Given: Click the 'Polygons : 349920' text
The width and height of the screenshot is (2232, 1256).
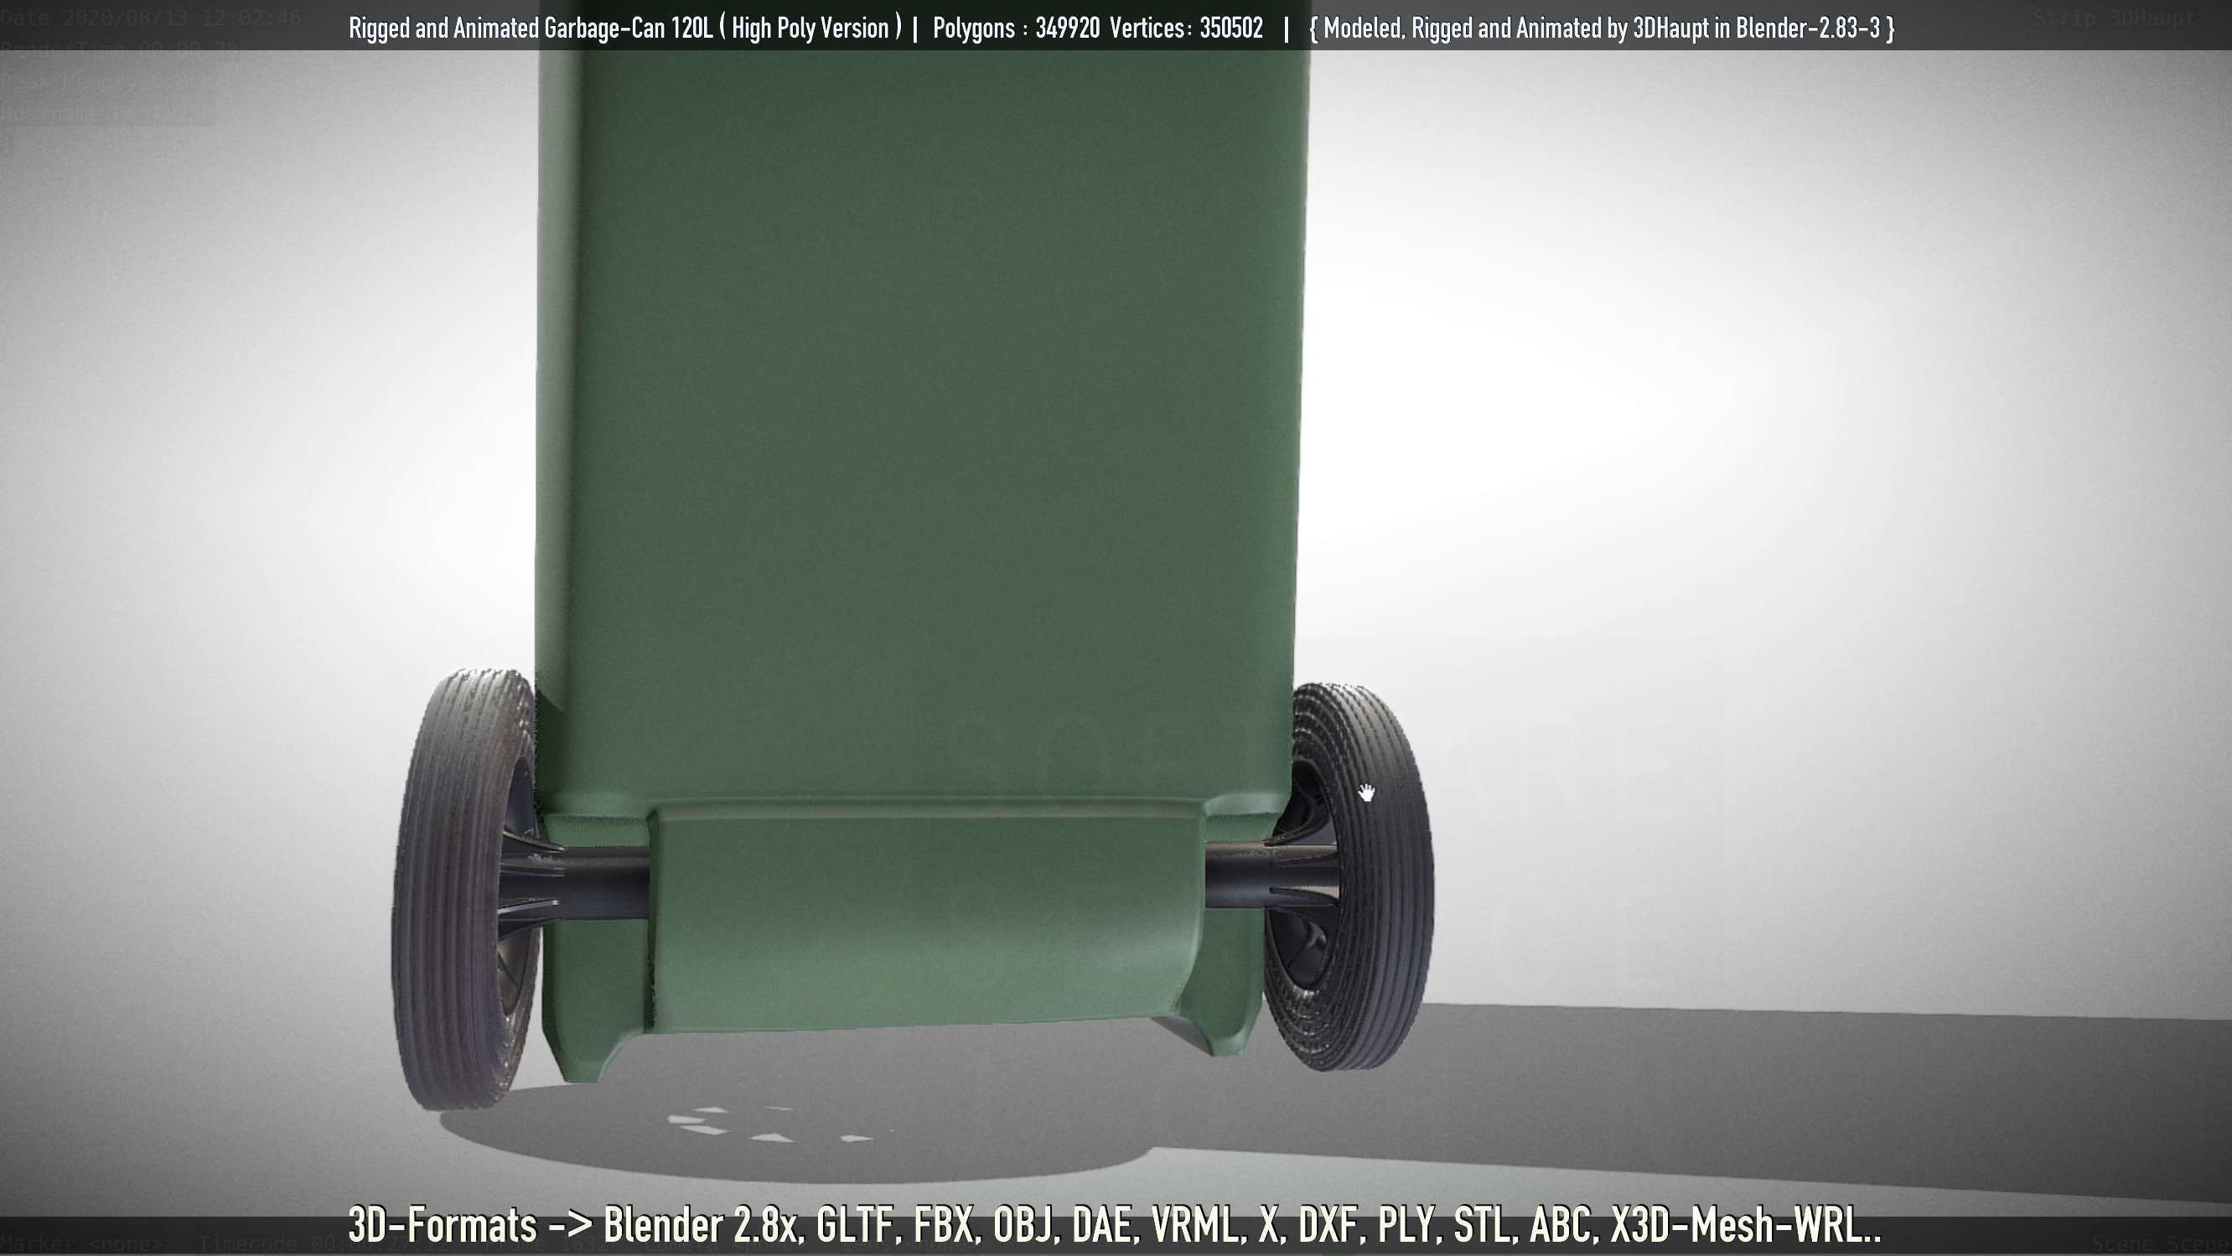Looking at the screenshot, I should click(x=1017, y=28).
